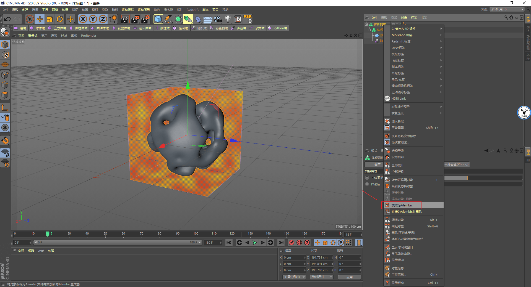Select the 自适应 radio button
This screenshot has width=531, height=287.
coord(367,184)
